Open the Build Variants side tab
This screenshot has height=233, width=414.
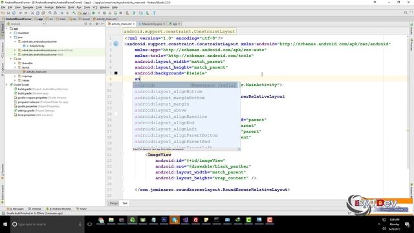coord(3,194)
